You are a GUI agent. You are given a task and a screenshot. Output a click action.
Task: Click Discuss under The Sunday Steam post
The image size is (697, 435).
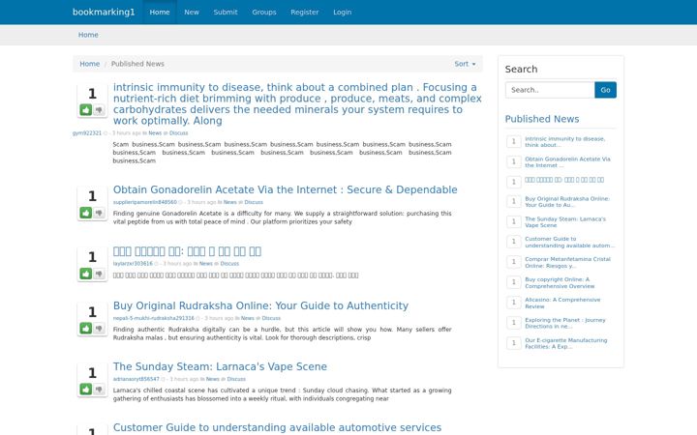pos(236,379)
